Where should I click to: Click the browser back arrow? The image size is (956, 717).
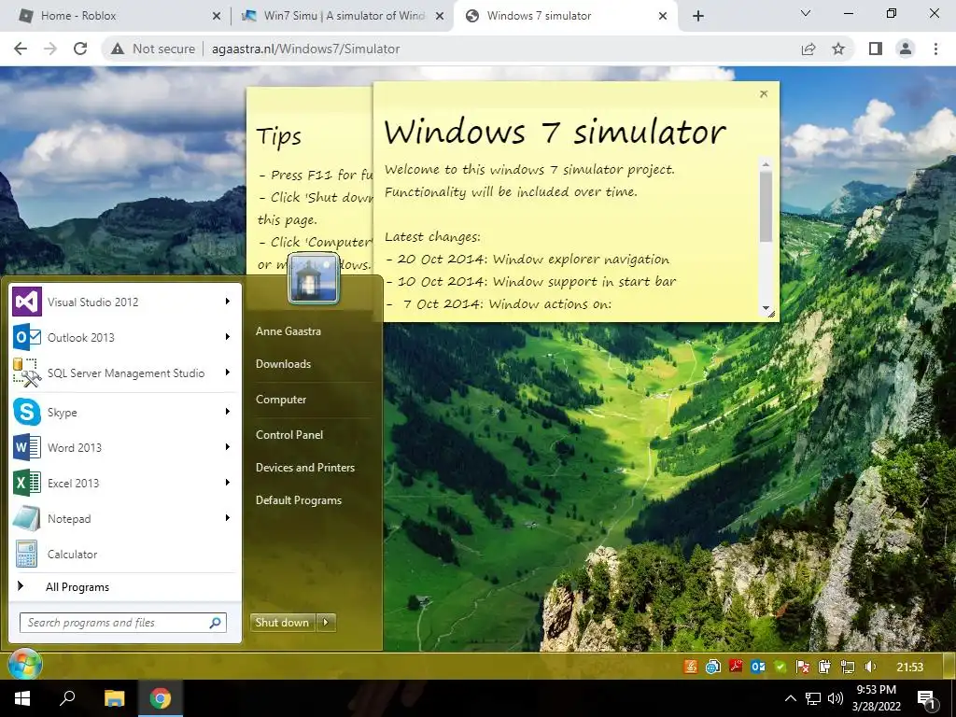(21, 49)
